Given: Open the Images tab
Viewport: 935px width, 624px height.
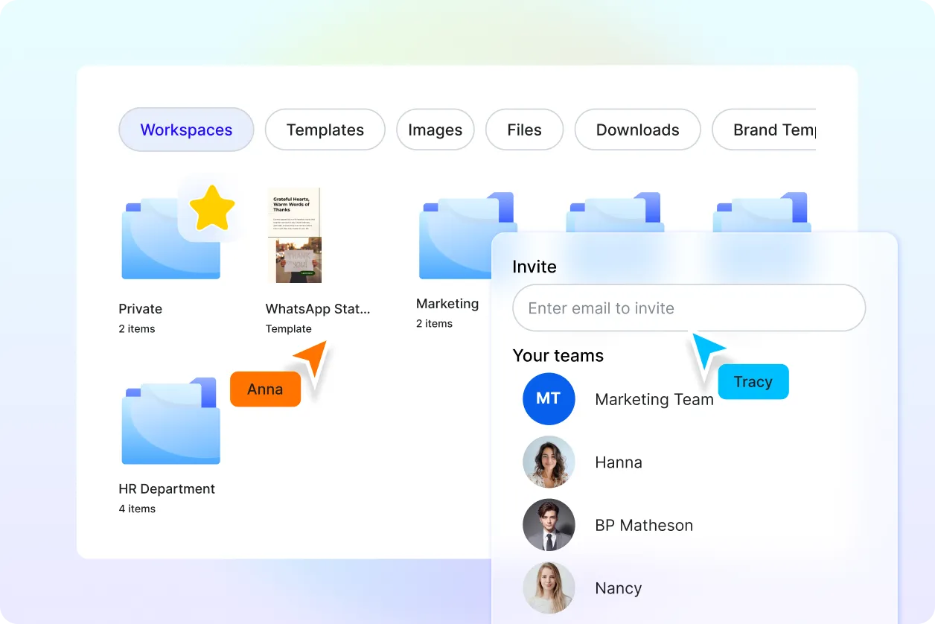Looking at the screenshot, I should click(435, 130).
